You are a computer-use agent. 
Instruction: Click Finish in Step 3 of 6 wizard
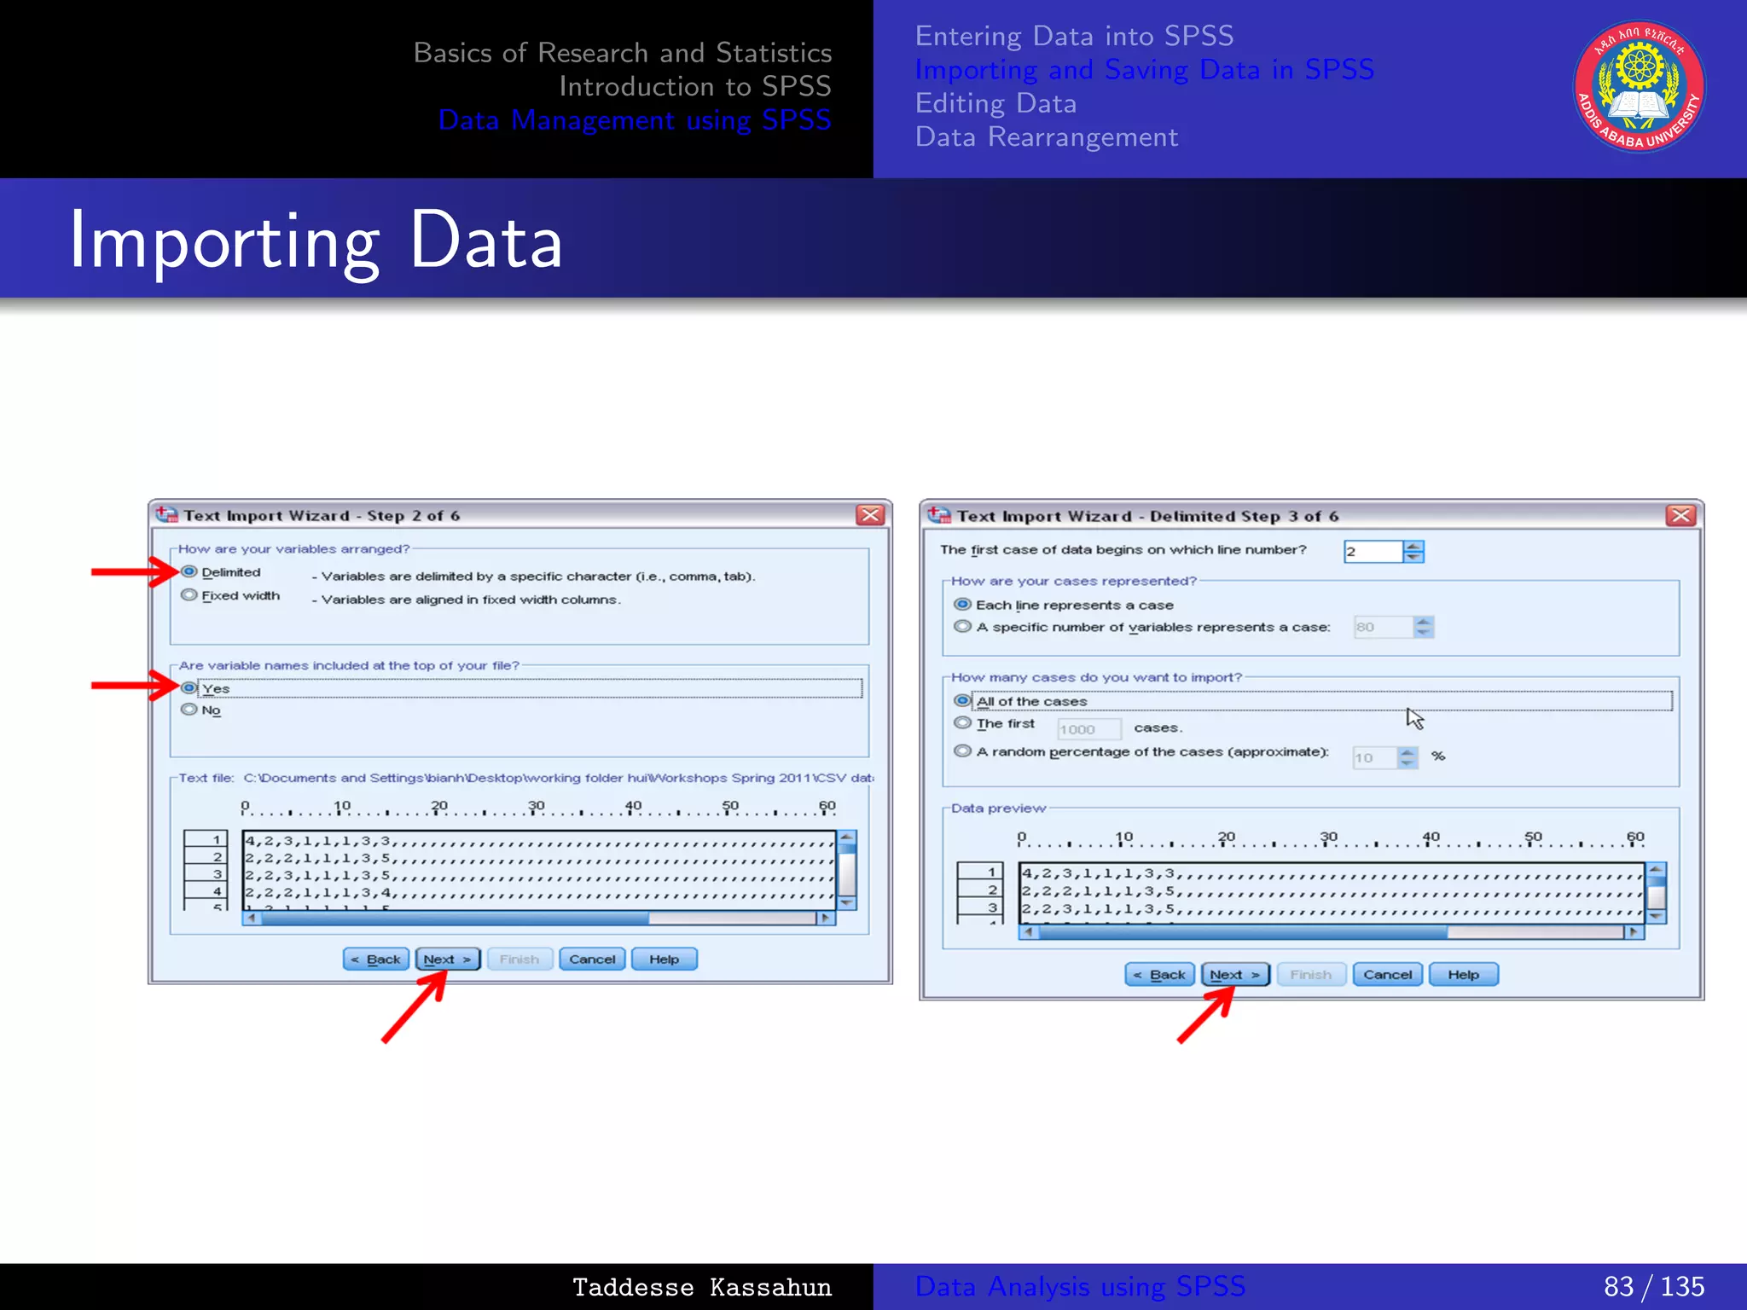pos(1311,975)
